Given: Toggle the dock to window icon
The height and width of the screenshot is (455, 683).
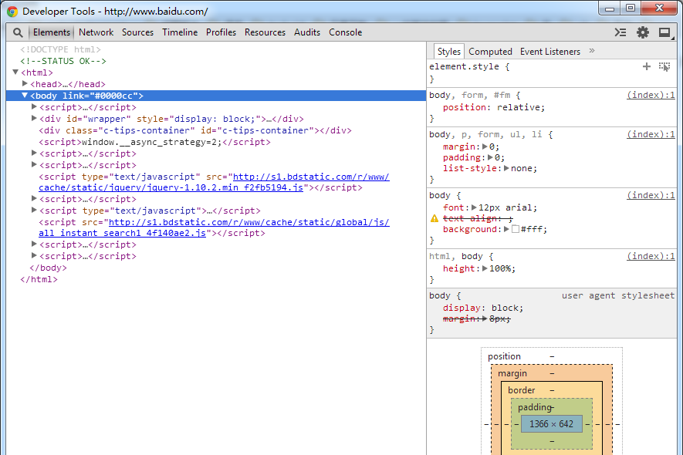Looking at the screenshot, I should pyautogui.click(x=664, y=32).
